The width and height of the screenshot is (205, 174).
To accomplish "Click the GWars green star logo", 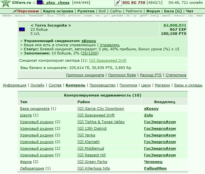I will (x=5, y=3).
